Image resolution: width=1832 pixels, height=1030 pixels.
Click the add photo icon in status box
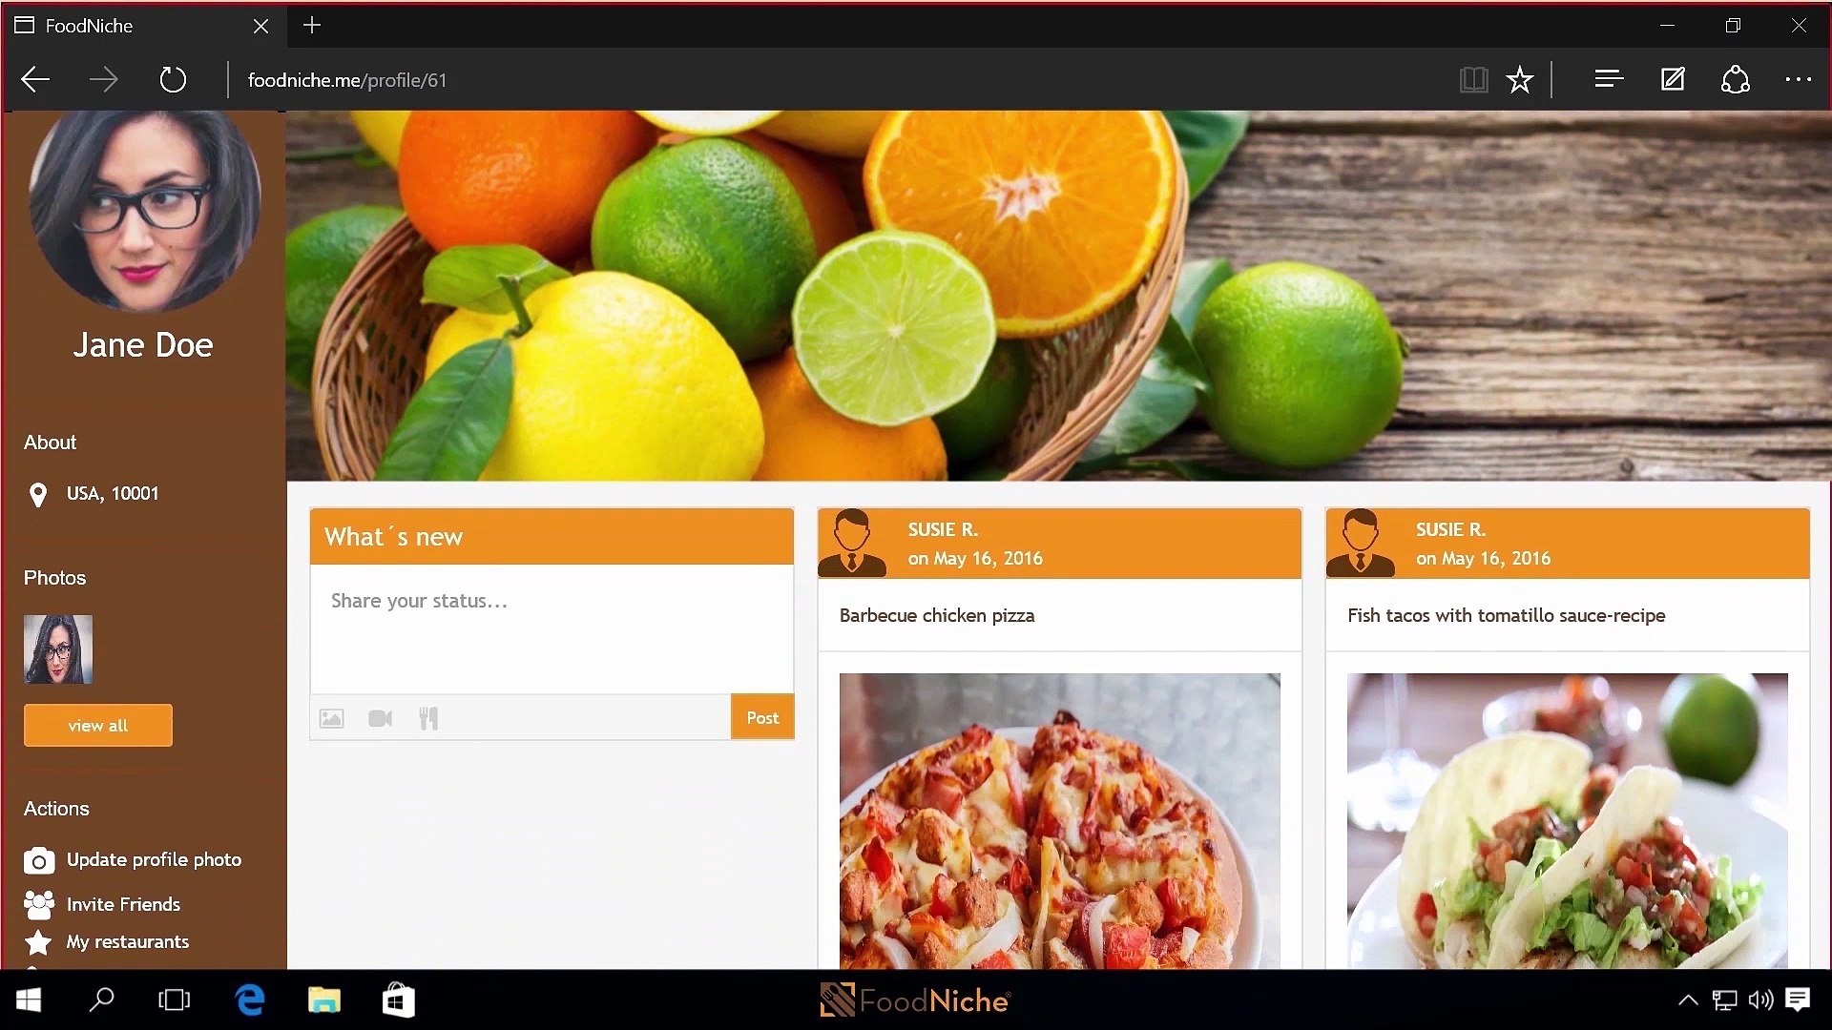coord(331,718)
